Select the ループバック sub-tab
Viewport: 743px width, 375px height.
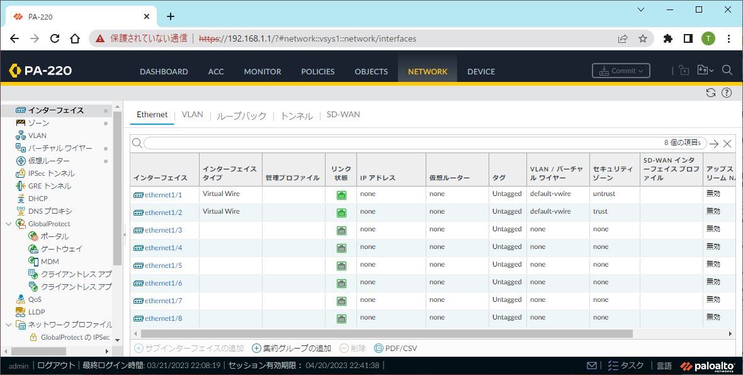242,116
